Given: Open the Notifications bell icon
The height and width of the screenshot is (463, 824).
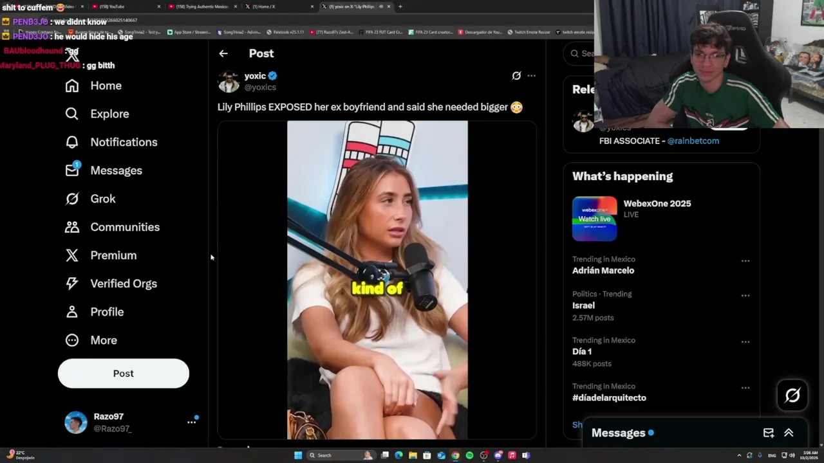Looking at the screenshot, I should pyautogui.click(x=72, y=142).
